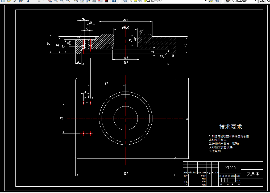270x193 pixels.
Task: Select the R3 radius annotation
Action: click(161, 57)
